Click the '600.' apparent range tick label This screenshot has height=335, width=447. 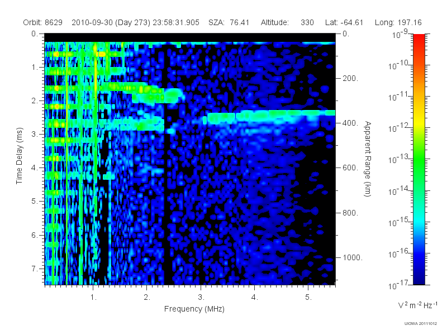[x=350, y=168]
